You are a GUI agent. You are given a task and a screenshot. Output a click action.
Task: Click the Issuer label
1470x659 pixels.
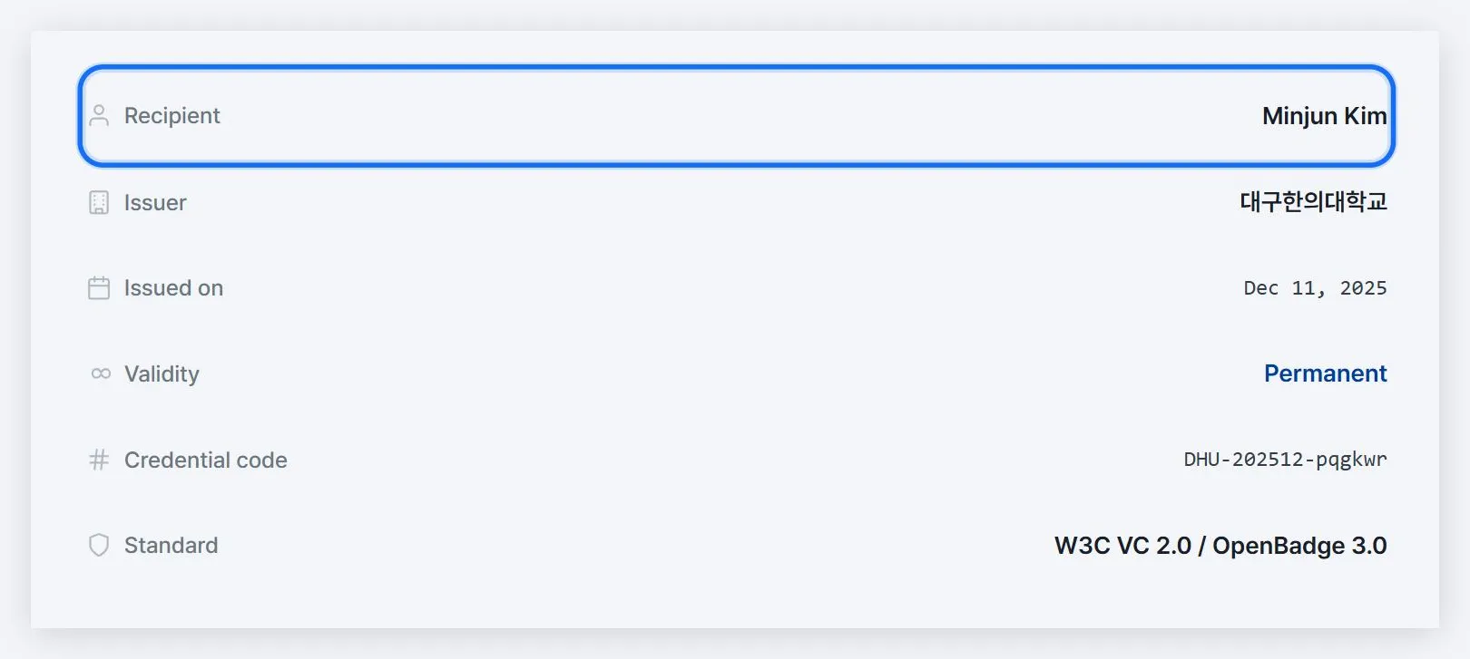click(x=155, y=203)
